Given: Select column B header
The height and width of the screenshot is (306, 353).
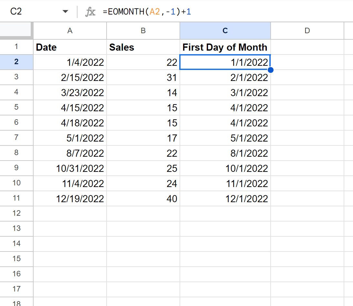Looking at the screenshot, I should 143,31.
